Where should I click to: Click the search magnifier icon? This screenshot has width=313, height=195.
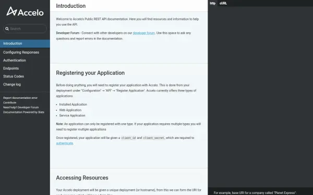pyautogui.click(x=7, y=29)
